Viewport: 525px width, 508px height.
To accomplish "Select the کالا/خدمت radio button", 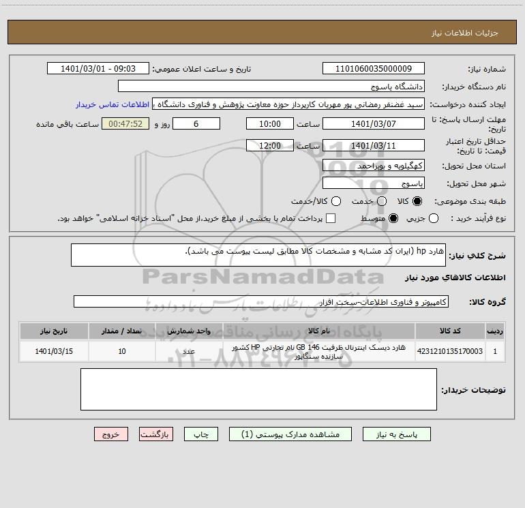I will coord(336,201).
